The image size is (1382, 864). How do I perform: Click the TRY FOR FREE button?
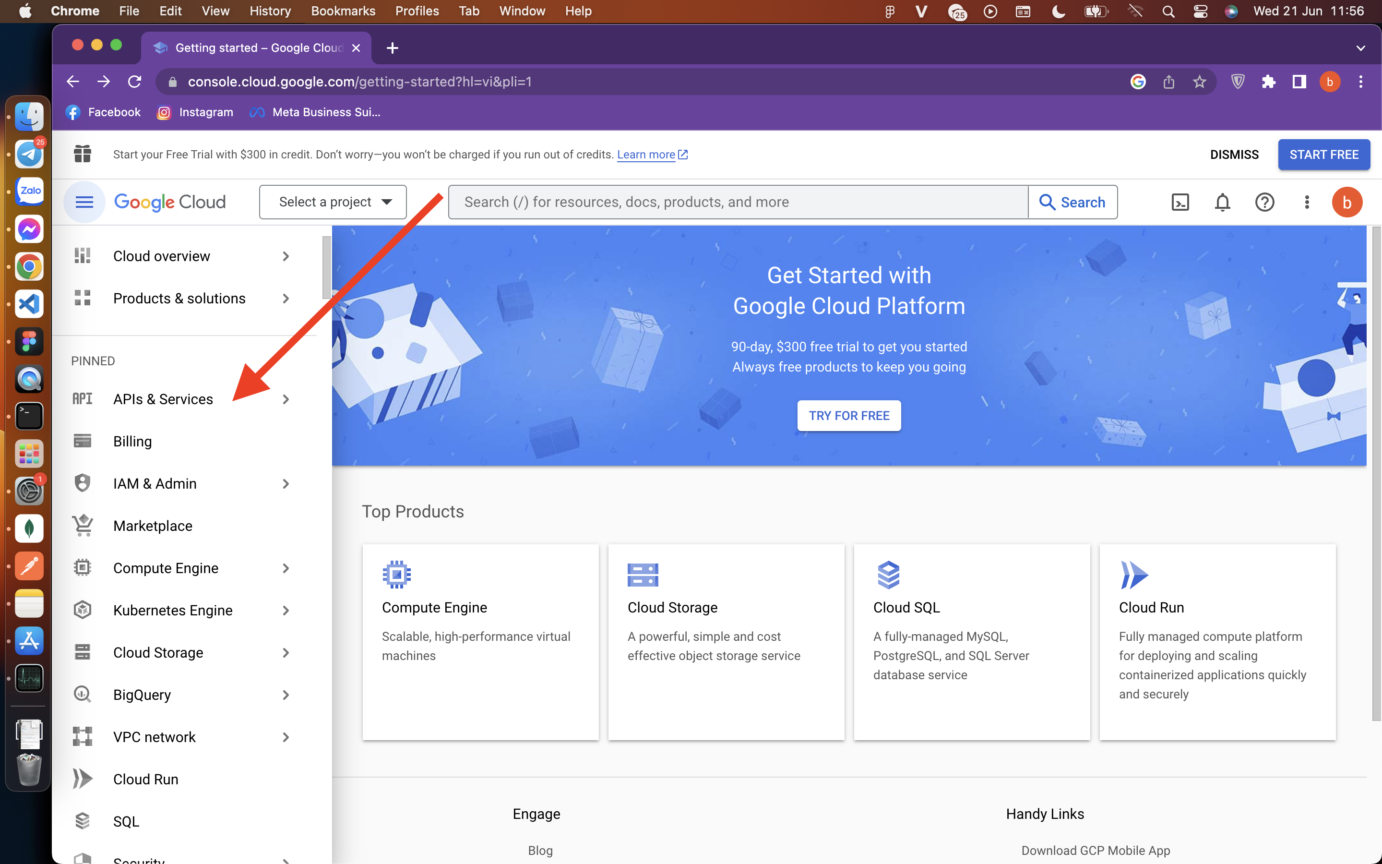click(x=848, y=415)
